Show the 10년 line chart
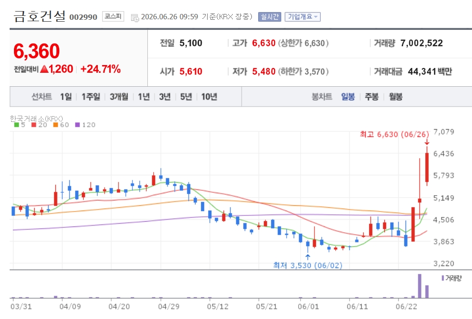The image size is (472, 319). pos(209,97)
